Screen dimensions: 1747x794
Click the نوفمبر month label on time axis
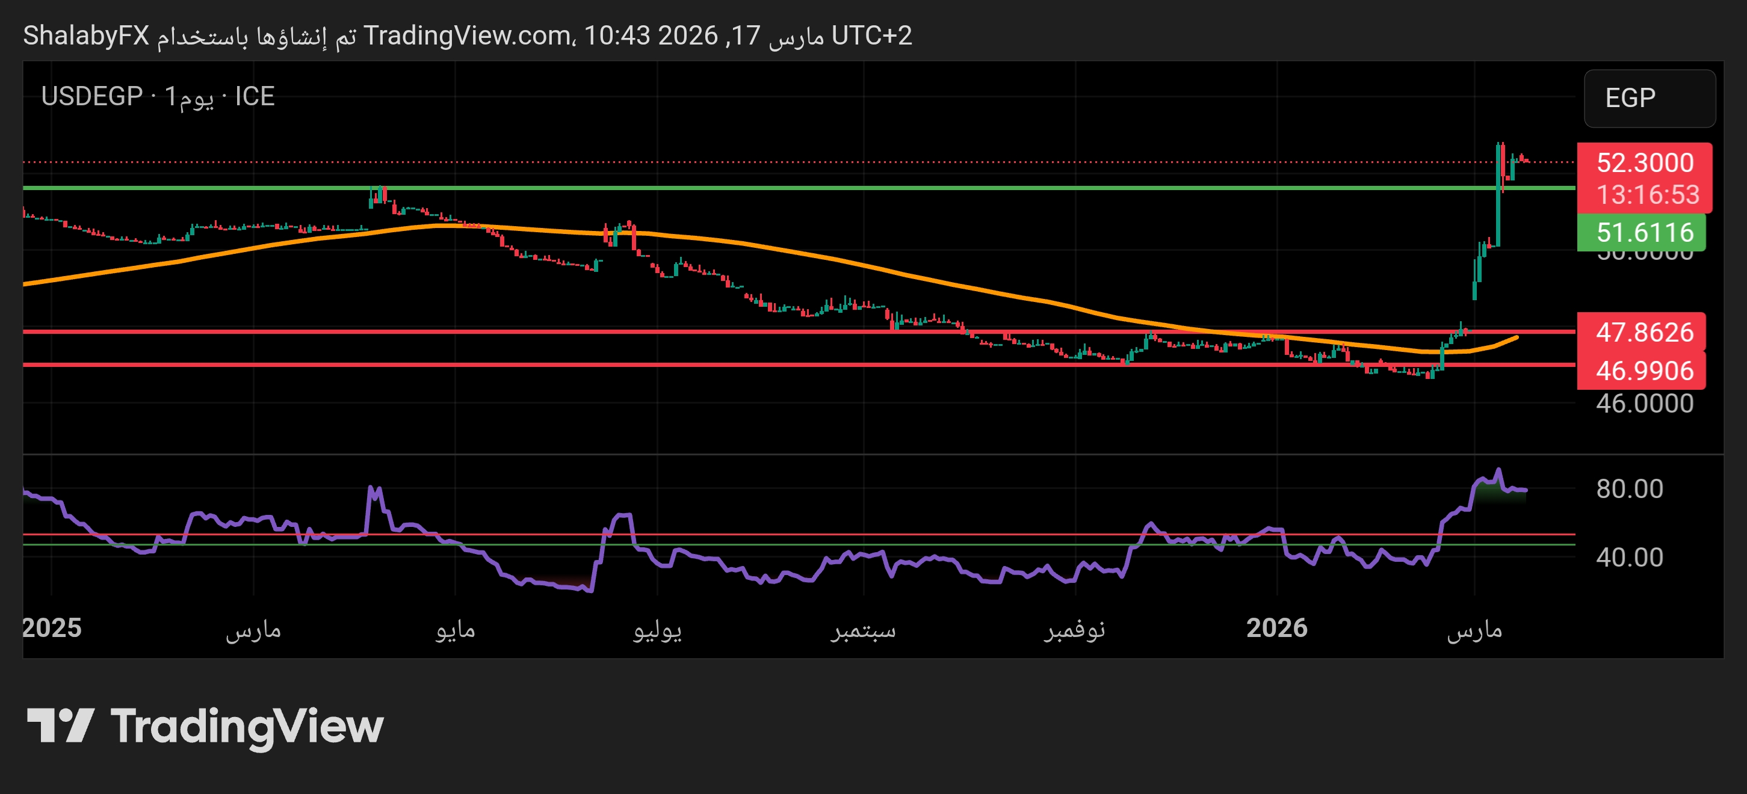coord(1075,629)
